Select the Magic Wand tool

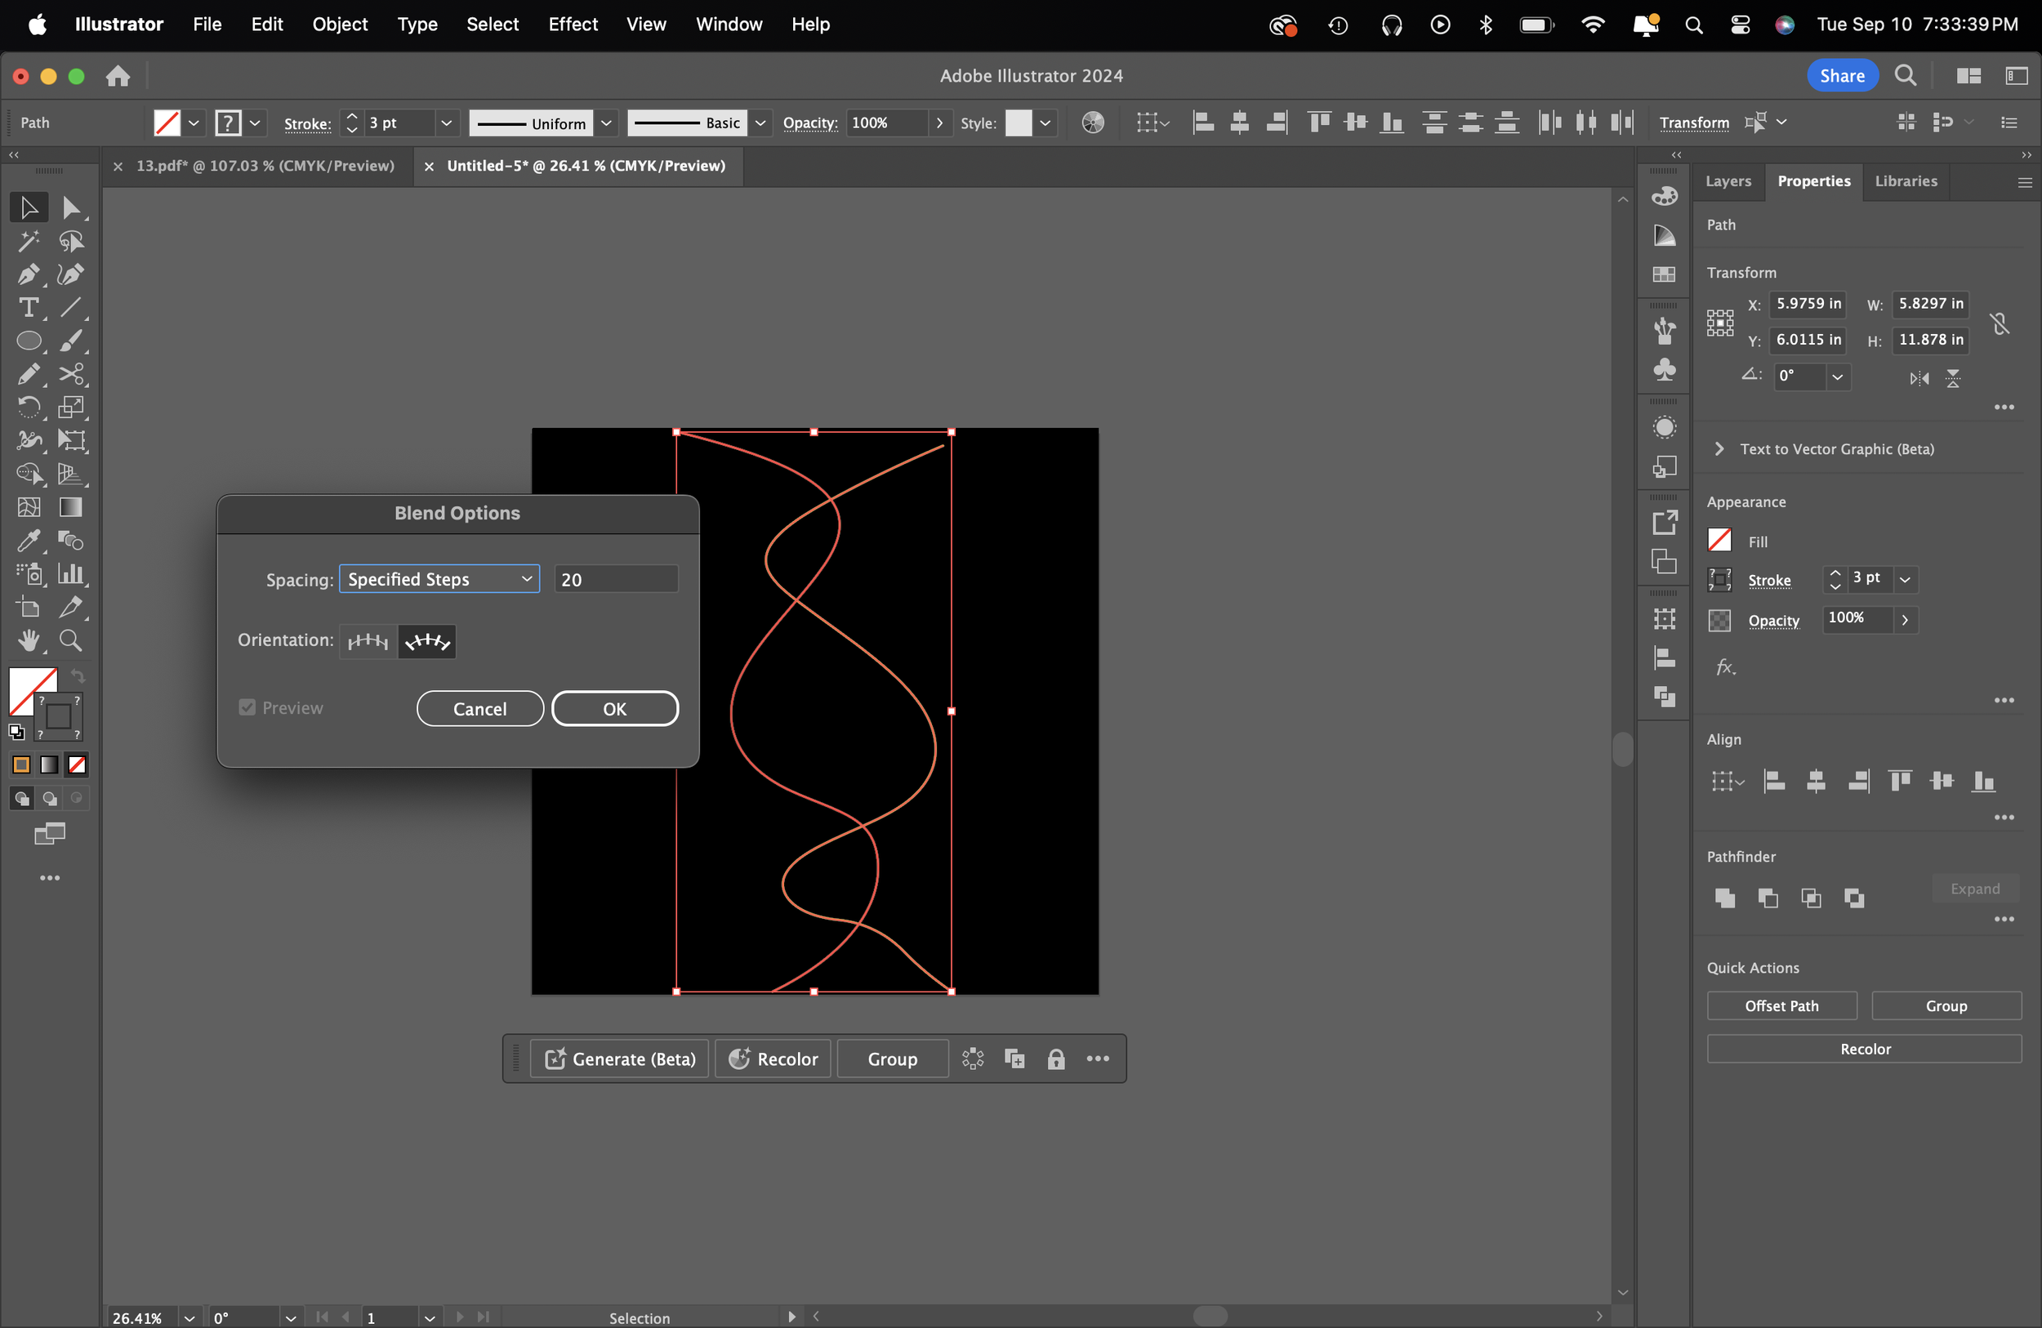[x=29, y=241]
